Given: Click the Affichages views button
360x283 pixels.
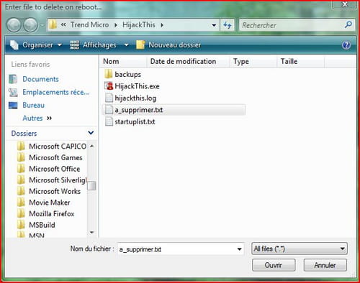Looking at the screenshot, I should 94,45.
